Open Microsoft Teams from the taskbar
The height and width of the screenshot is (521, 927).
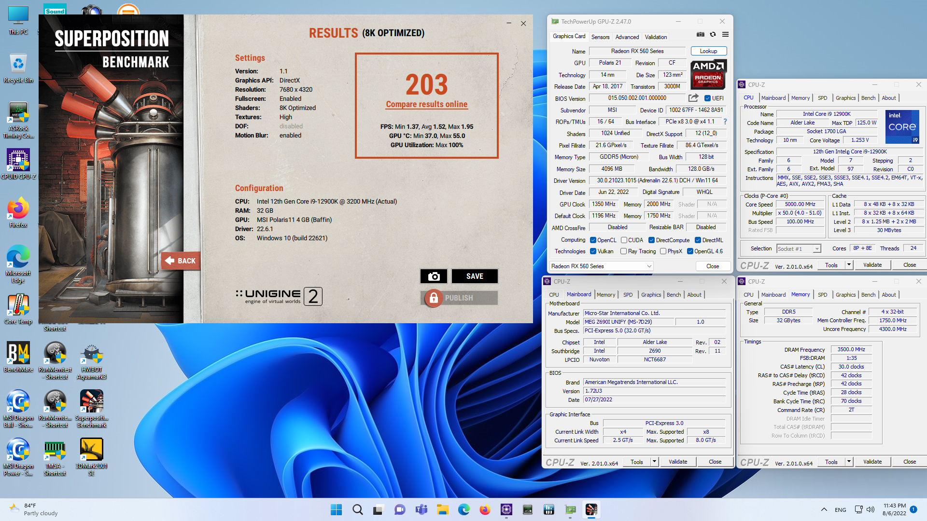point(421,509)
